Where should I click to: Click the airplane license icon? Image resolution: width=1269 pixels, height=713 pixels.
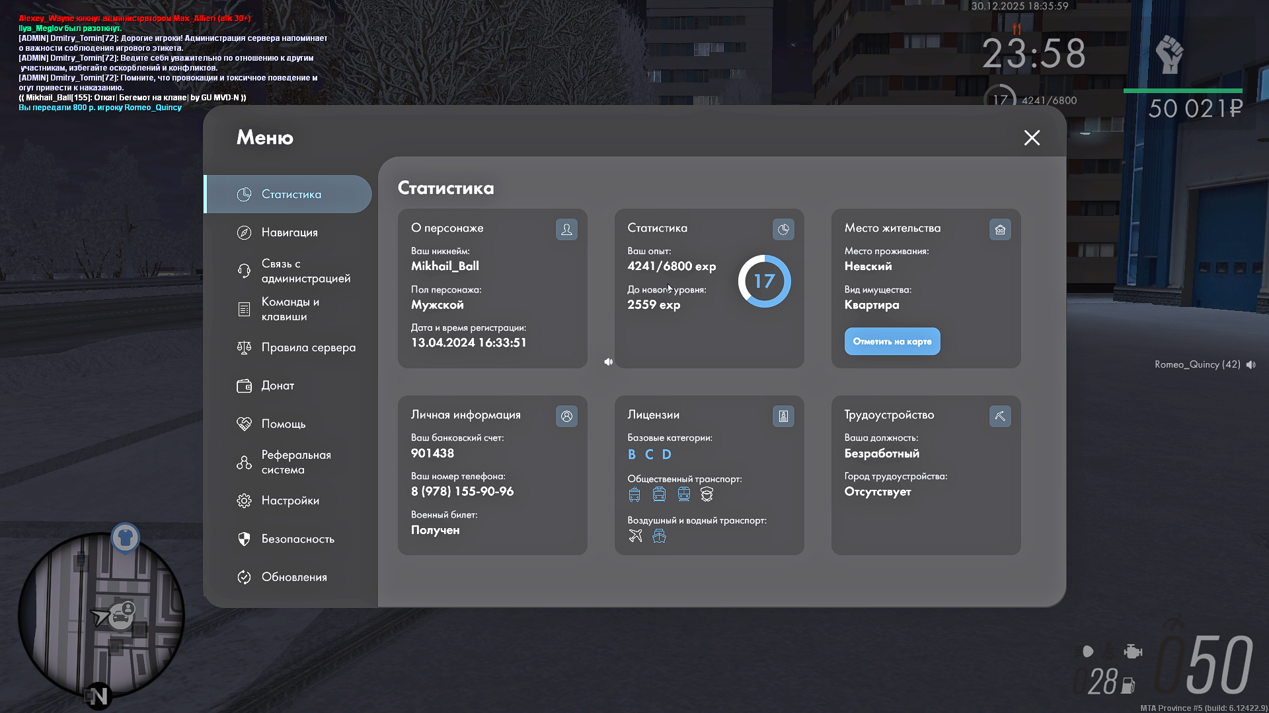(x=635, y=536)
